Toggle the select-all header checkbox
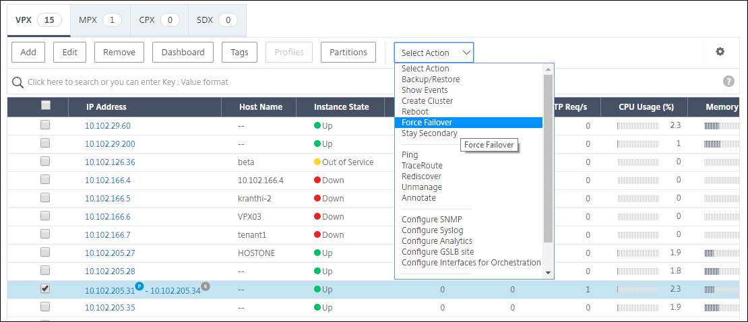Screen dimensions: 748x322 [x=45, y=106]
